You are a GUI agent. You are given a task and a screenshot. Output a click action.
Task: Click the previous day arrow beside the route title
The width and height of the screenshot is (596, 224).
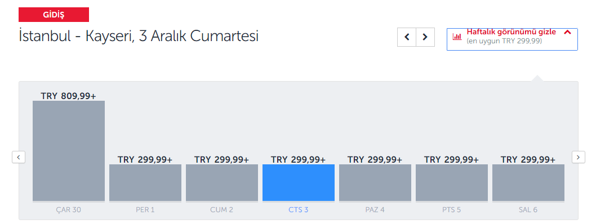(407, 37)
